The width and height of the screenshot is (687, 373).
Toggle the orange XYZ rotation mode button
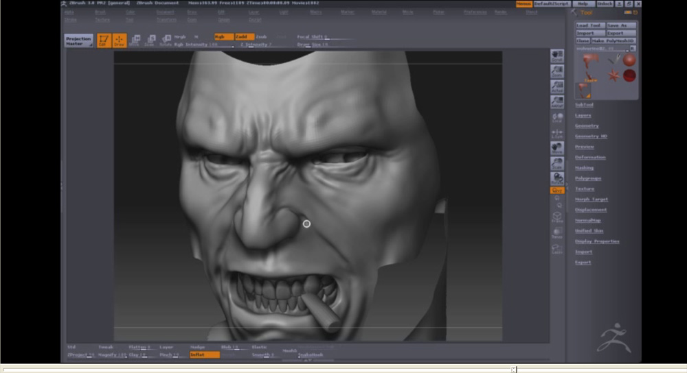[x=557, y=190]
